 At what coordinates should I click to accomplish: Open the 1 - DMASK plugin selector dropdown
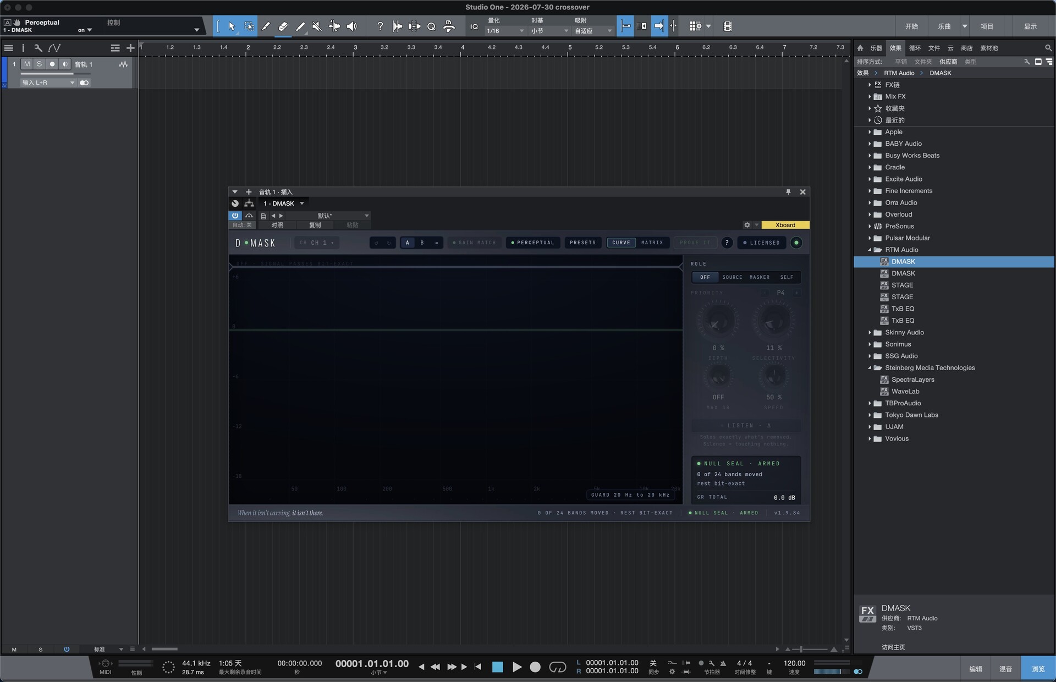(284, 204)
